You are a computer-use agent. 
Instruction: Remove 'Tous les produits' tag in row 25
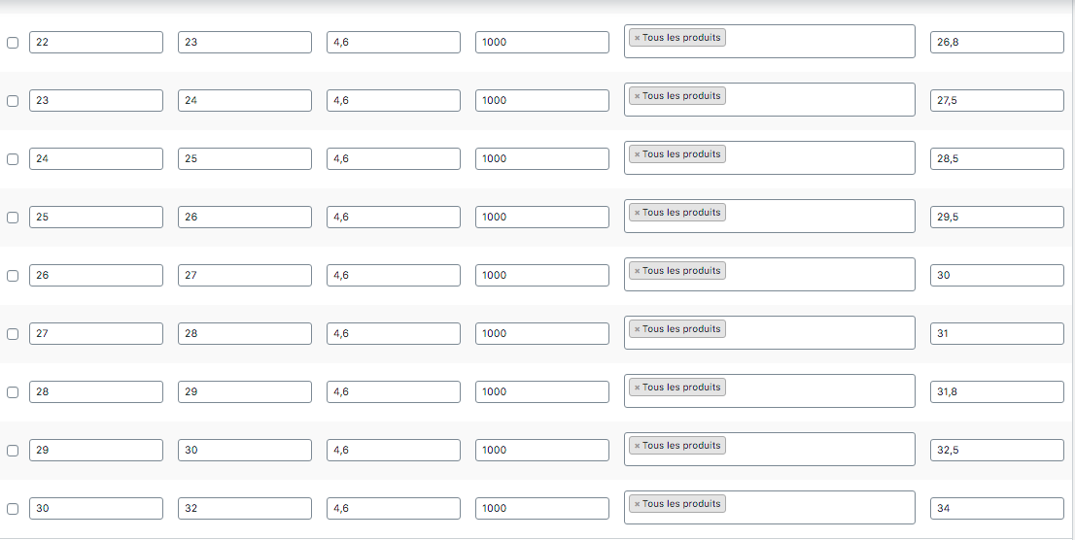click(637, 213)
